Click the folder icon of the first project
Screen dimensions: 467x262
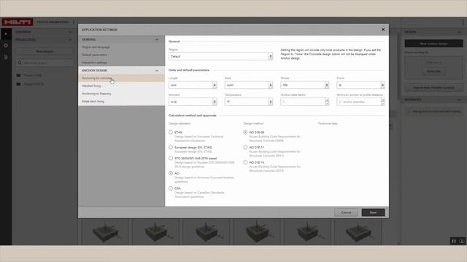click(18, 76)
